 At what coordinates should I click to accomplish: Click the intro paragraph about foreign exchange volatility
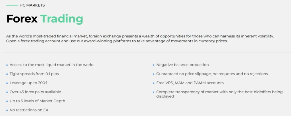coord(139,39)
